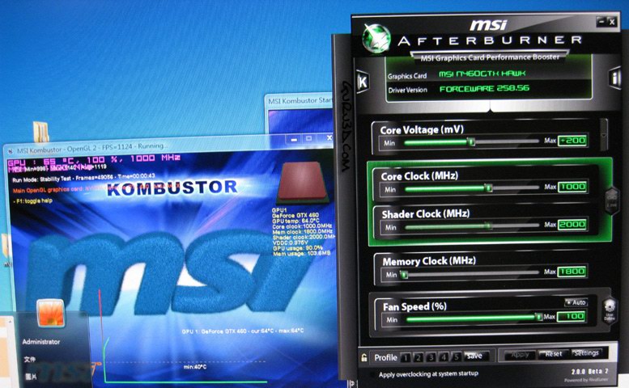Click the profile save button
Image resolution: width=629 pixels, height=388 pixels.
(474, 356)
